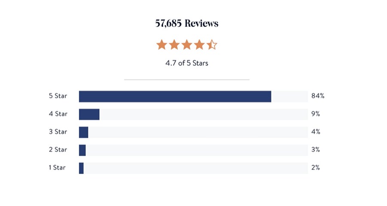
Task: Click the 1 Star rating bar
Action: pos(193,168)
